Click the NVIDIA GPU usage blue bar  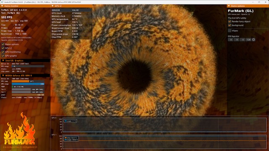[28, 84]
